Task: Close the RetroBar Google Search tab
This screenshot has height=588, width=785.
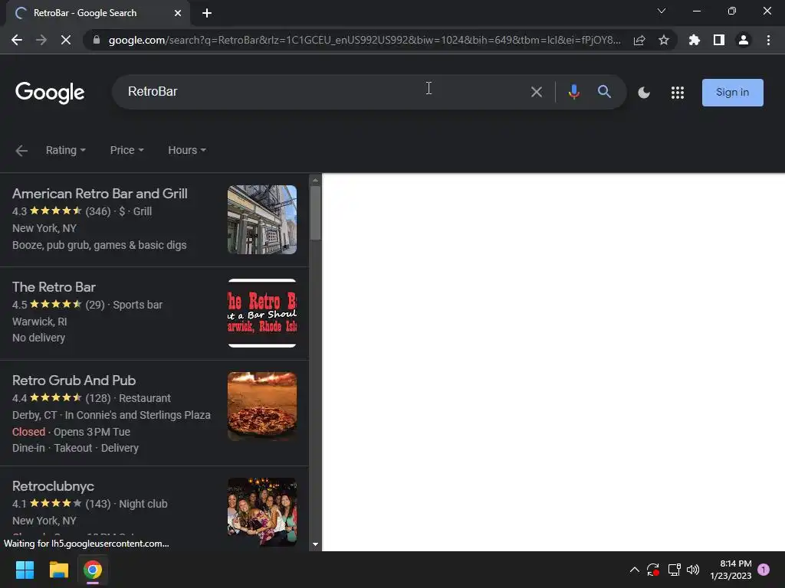Action: pos(178,13)
